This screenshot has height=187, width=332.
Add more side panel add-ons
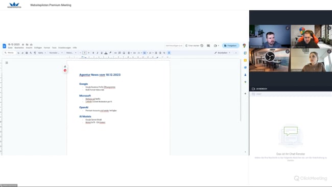tap(245, 93)
